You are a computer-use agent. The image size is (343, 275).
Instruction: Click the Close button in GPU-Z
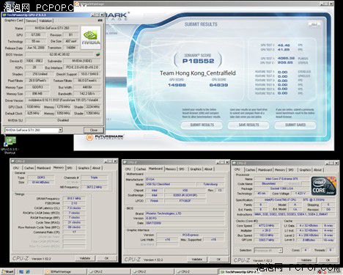94,130
